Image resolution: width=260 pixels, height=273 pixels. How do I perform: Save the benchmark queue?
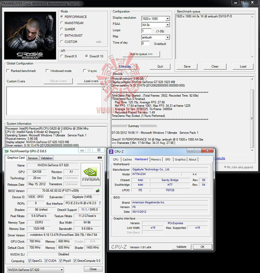[x=187, y=66]
